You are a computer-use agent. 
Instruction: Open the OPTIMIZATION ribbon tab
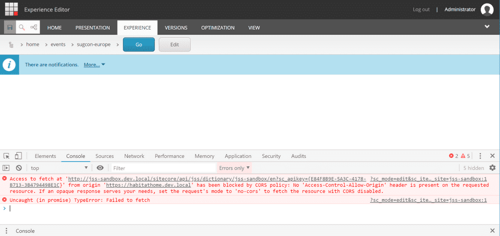pyautogui.click(x=218, y=27)
